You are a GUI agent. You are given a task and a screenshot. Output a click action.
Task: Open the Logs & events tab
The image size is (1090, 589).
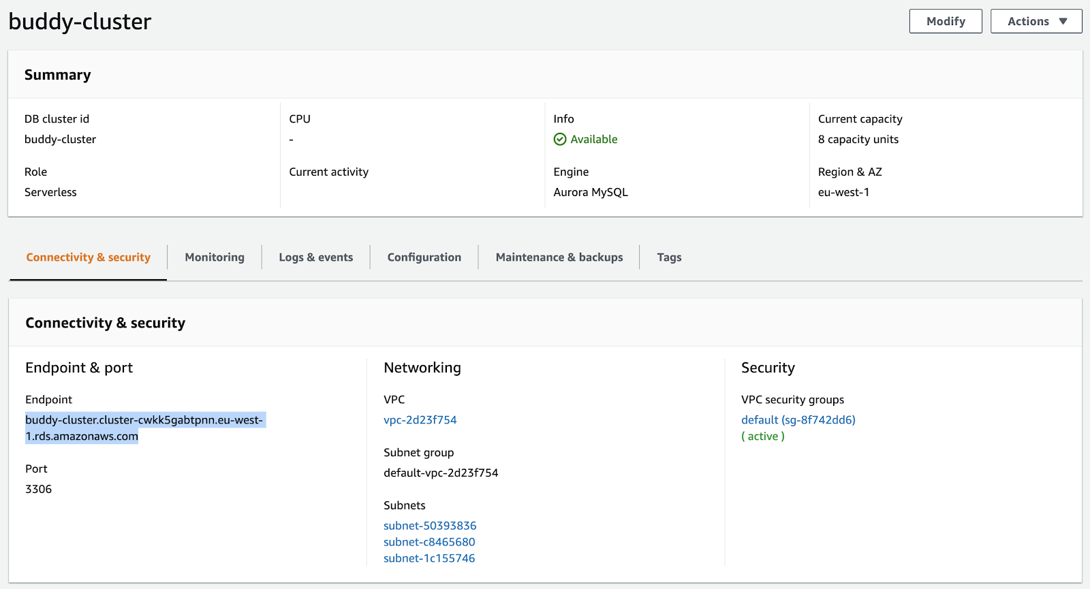coord(316,257)
